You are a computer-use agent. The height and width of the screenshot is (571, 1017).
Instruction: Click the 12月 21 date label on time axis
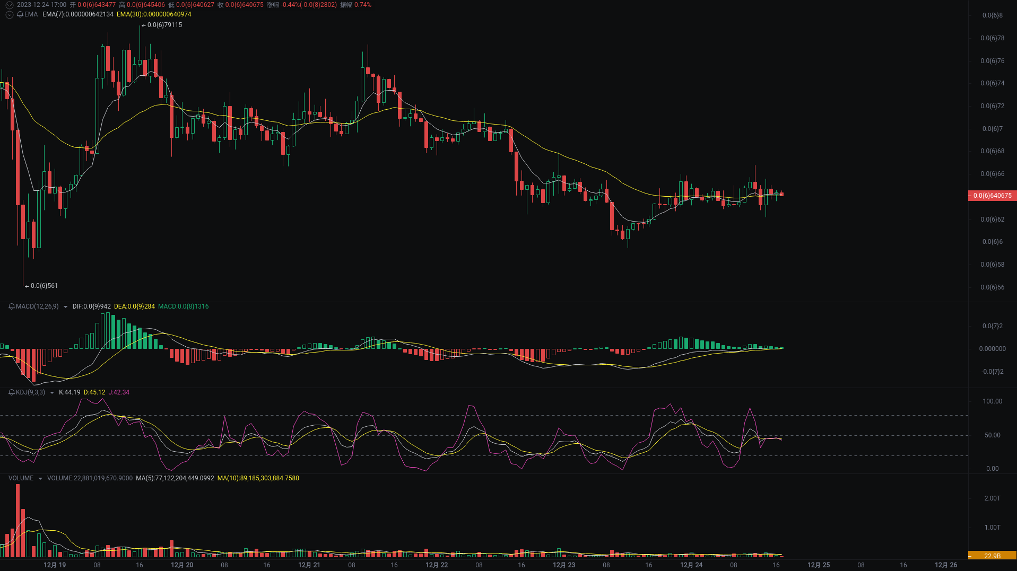pos(309,565)
